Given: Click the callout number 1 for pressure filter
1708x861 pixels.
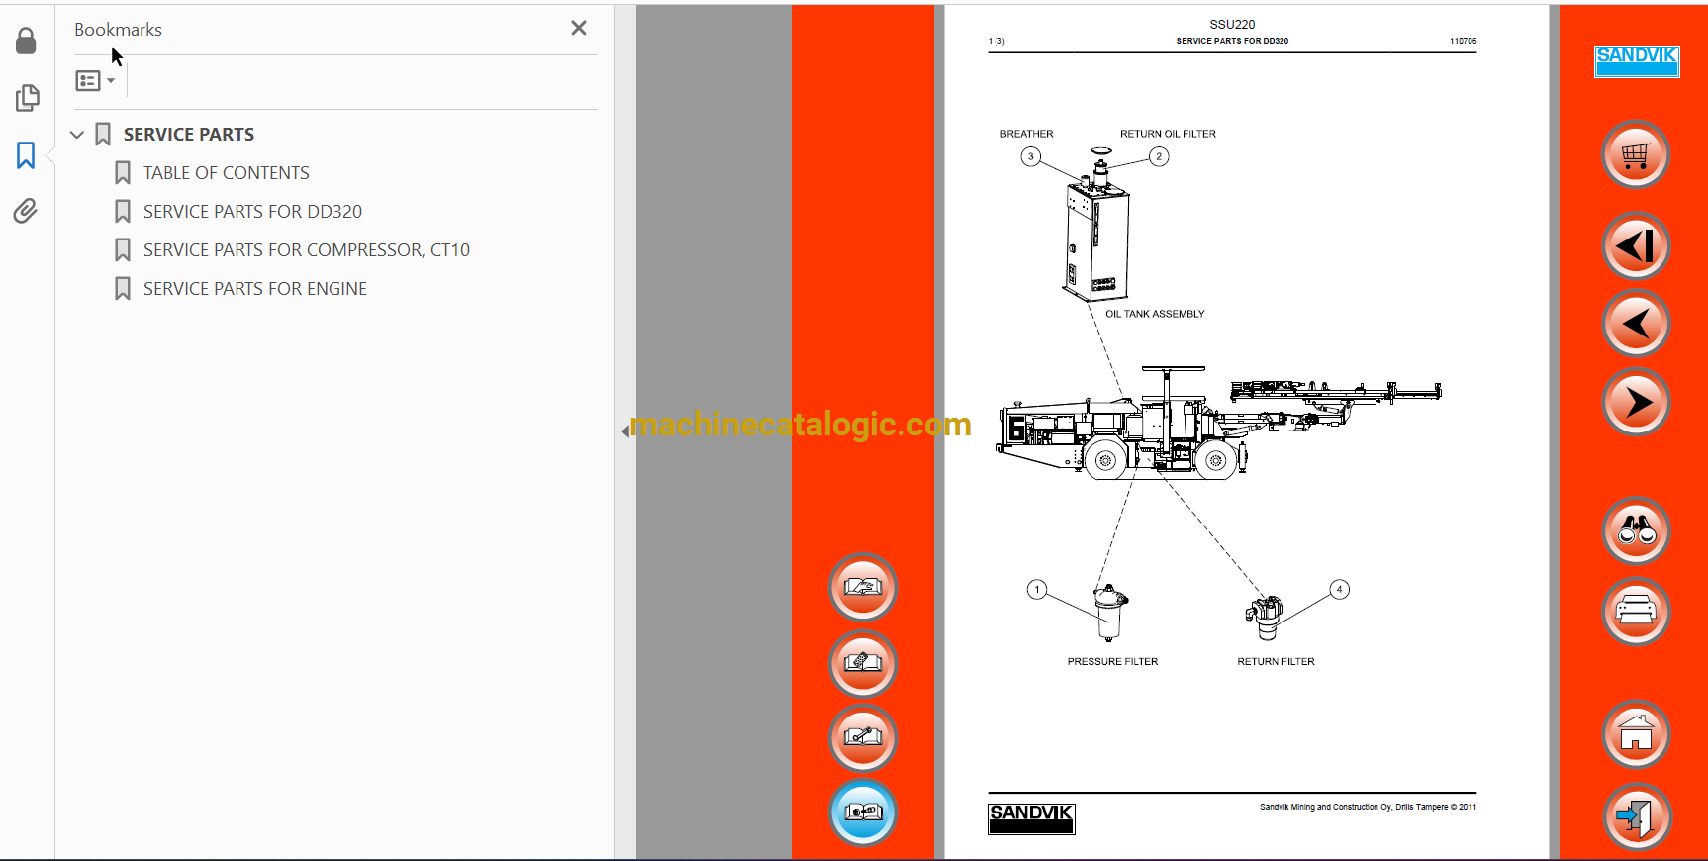Looking at the screenshot, I should (1037, 590).
